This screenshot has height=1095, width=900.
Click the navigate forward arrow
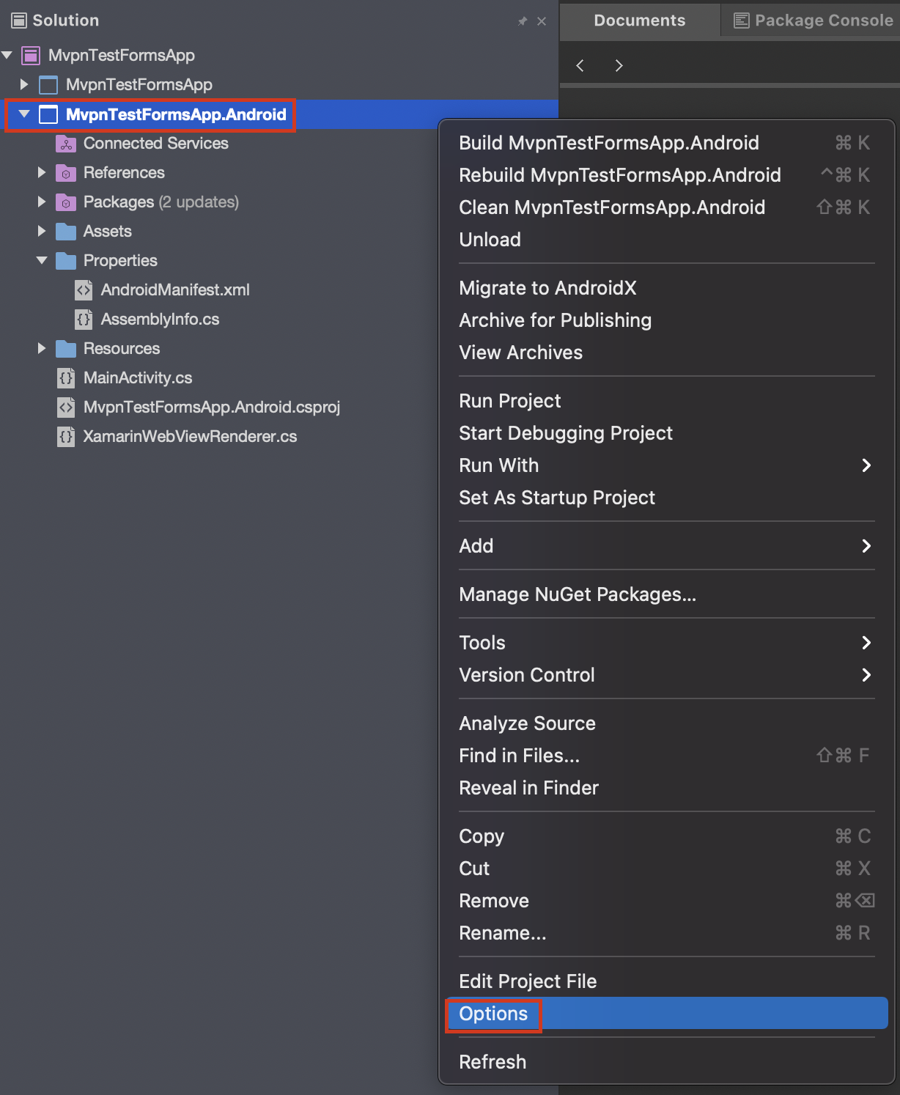619,66
